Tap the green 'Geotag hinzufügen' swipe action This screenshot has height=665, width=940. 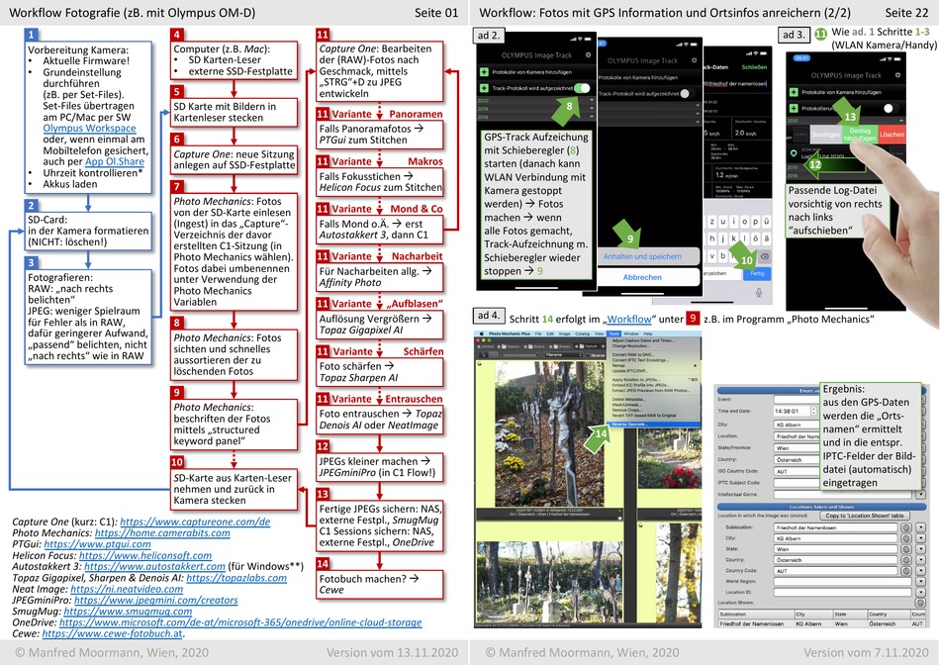pyautogui.click(x=859, y=135)
